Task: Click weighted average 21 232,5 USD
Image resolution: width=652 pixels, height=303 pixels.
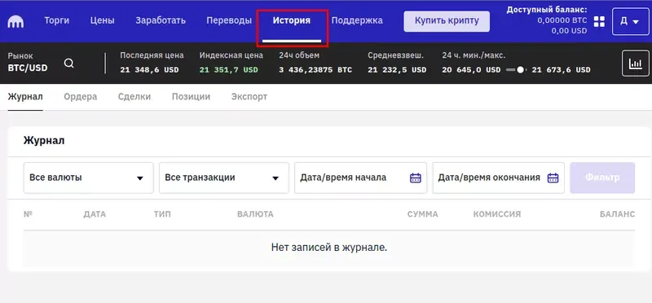Action: (397, 70)
